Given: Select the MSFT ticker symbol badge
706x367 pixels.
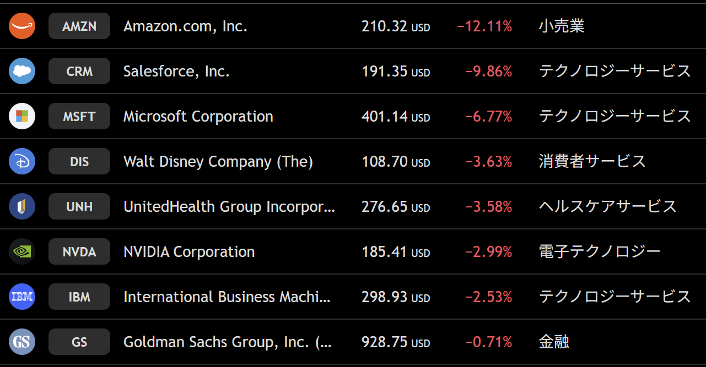Looking at the screenshot, I should click(x=79, y=116).
